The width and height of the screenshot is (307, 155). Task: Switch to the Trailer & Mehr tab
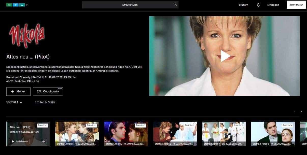(x=45, y=102)
